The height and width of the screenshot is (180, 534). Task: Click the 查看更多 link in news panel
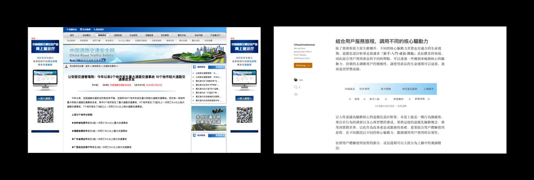pyautogui.click(x=220, y=67)
